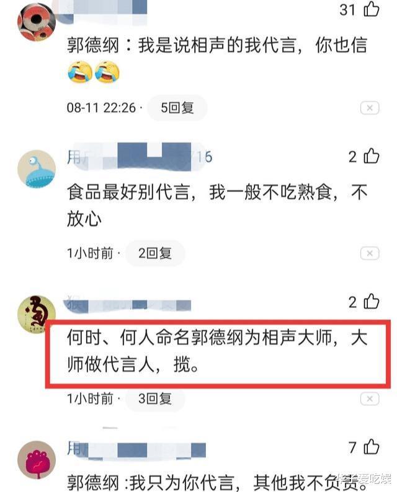
Task: Select comment text 郭德纲：我是说相声的我代言
Action: [182, 45]
